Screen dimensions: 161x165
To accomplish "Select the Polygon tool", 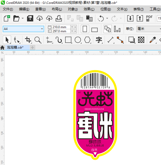I will click(87, 40).
